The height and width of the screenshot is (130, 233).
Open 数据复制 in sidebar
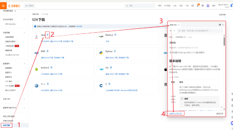9,68
